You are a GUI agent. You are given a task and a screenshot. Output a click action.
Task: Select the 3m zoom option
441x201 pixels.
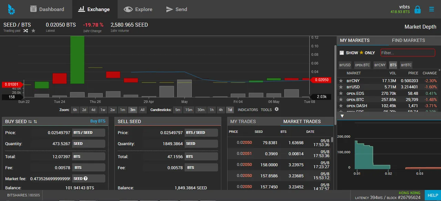click(x=133, y=110)
